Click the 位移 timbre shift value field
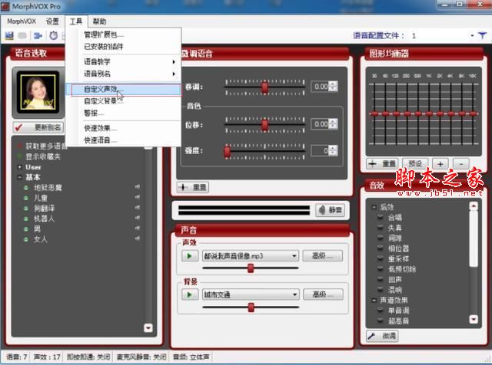The image size is (492, 365). tap(320, 124)
